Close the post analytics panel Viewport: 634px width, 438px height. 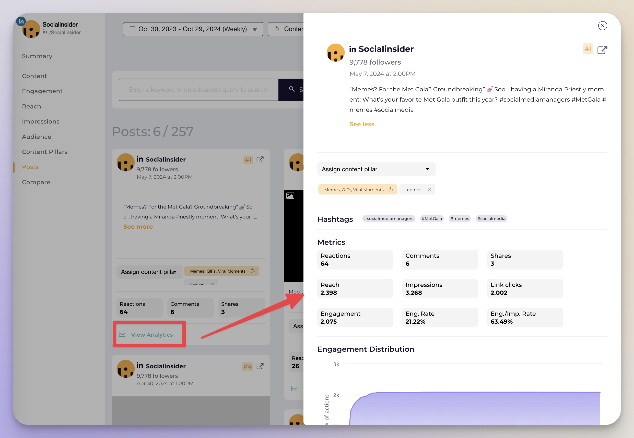[x=602, y=26]
